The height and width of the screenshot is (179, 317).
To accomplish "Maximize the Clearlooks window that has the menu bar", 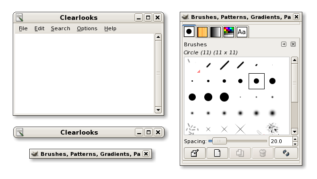I will (148, 17).
